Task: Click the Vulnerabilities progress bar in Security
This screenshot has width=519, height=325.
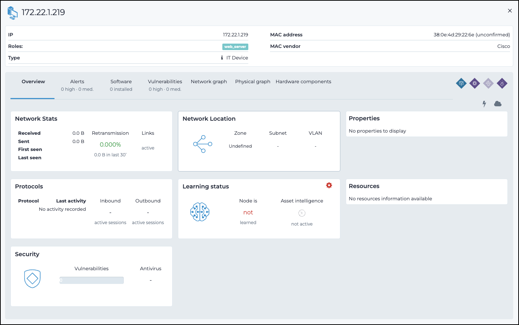Action: (92, 280)
